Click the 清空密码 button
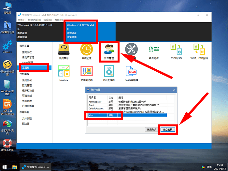228x171 pixels. (x=168, y=130)
